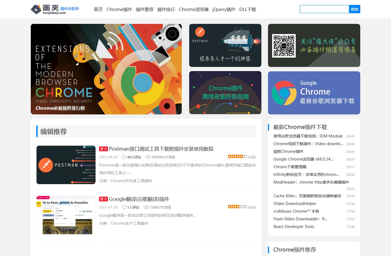Click the 2589962次浏览 eye icon
The height and width of the screenshot is (256, 391).
[x=148, y=157]
